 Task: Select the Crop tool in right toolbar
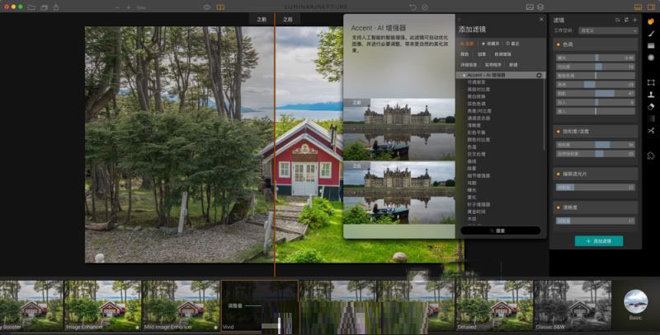pyautogui.click(x=651, y=82)
